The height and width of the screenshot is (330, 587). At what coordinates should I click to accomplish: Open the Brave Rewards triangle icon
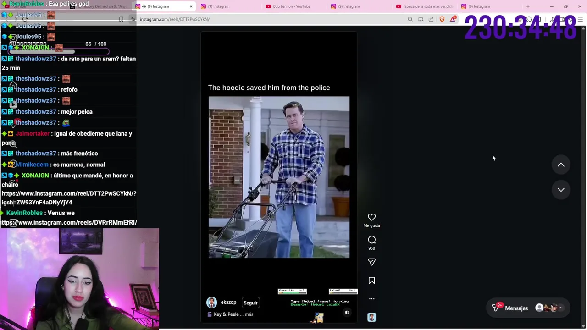[453, 19]
